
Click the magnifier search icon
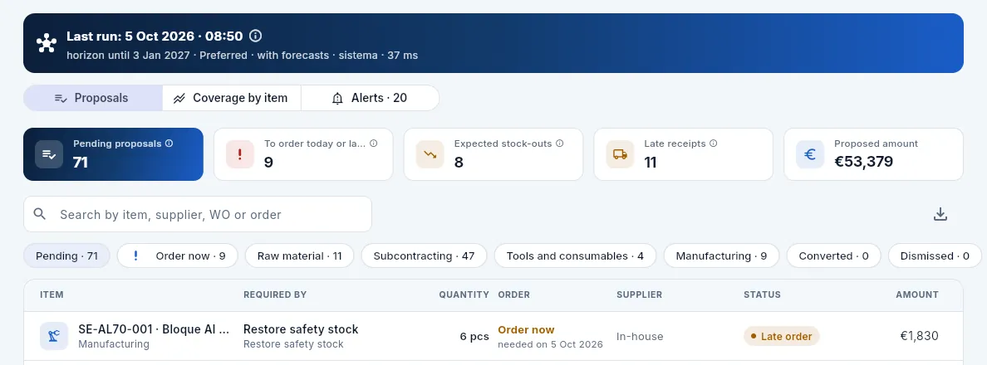[40, 214]
